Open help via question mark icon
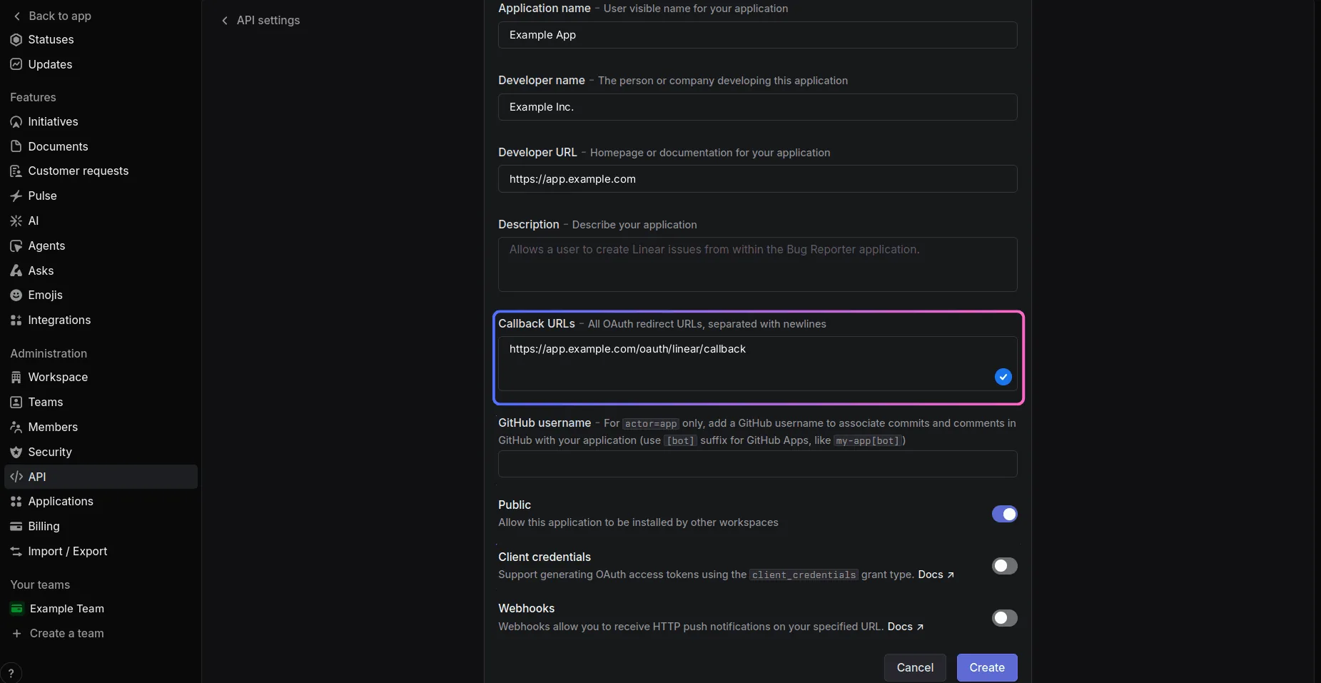1321x683 pixels. (11, 673)
